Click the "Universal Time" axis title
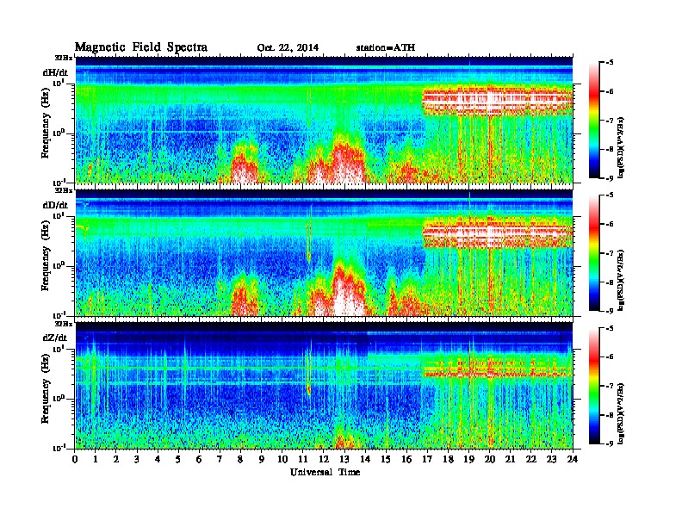682x527 pixels. 325,472
